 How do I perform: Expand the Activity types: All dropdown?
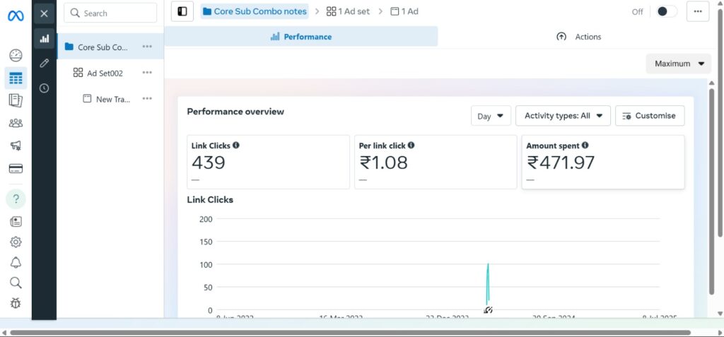(x=563, y=116)
